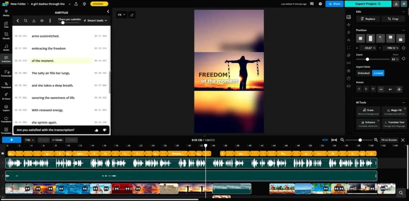Screen dimensions: 409x201
Task: Click the Fit to Screen button
Action: tap(389, 140)
